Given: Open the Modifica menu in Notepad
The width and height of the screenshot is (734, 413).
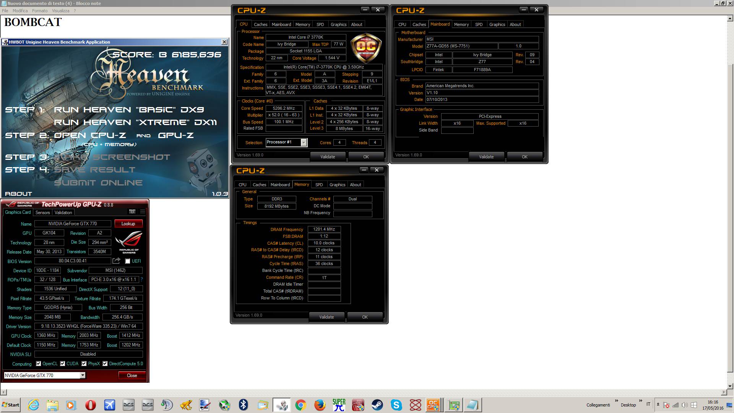Looking at the screenshot, I should point(20,11).
